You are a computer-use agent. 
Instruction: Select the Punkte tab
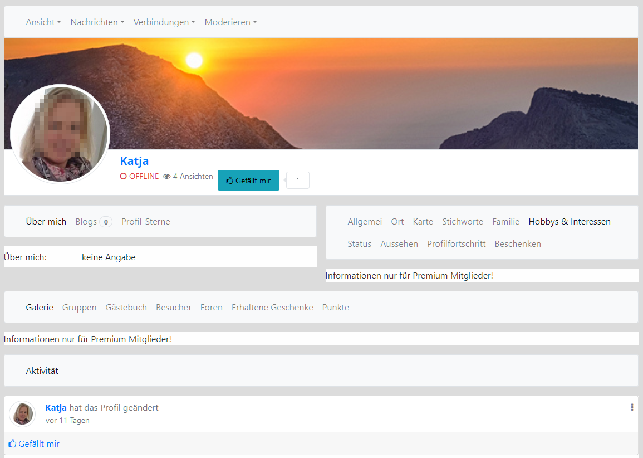coord(336,308)
